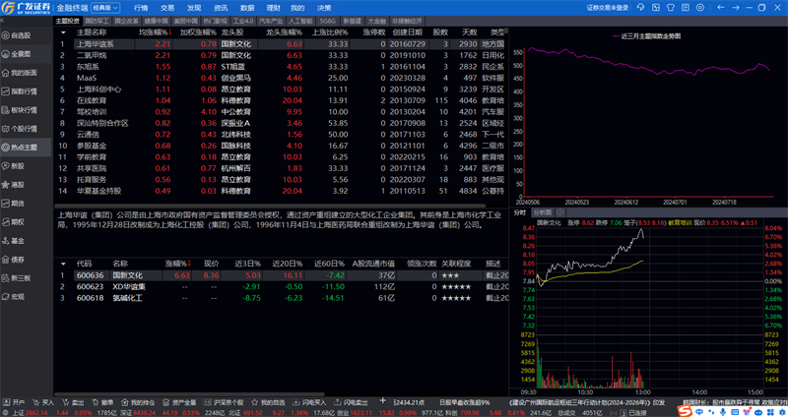Open the settings hexagon icon in title bar
The height and width of the screenshot is (417, 788).
700,8
